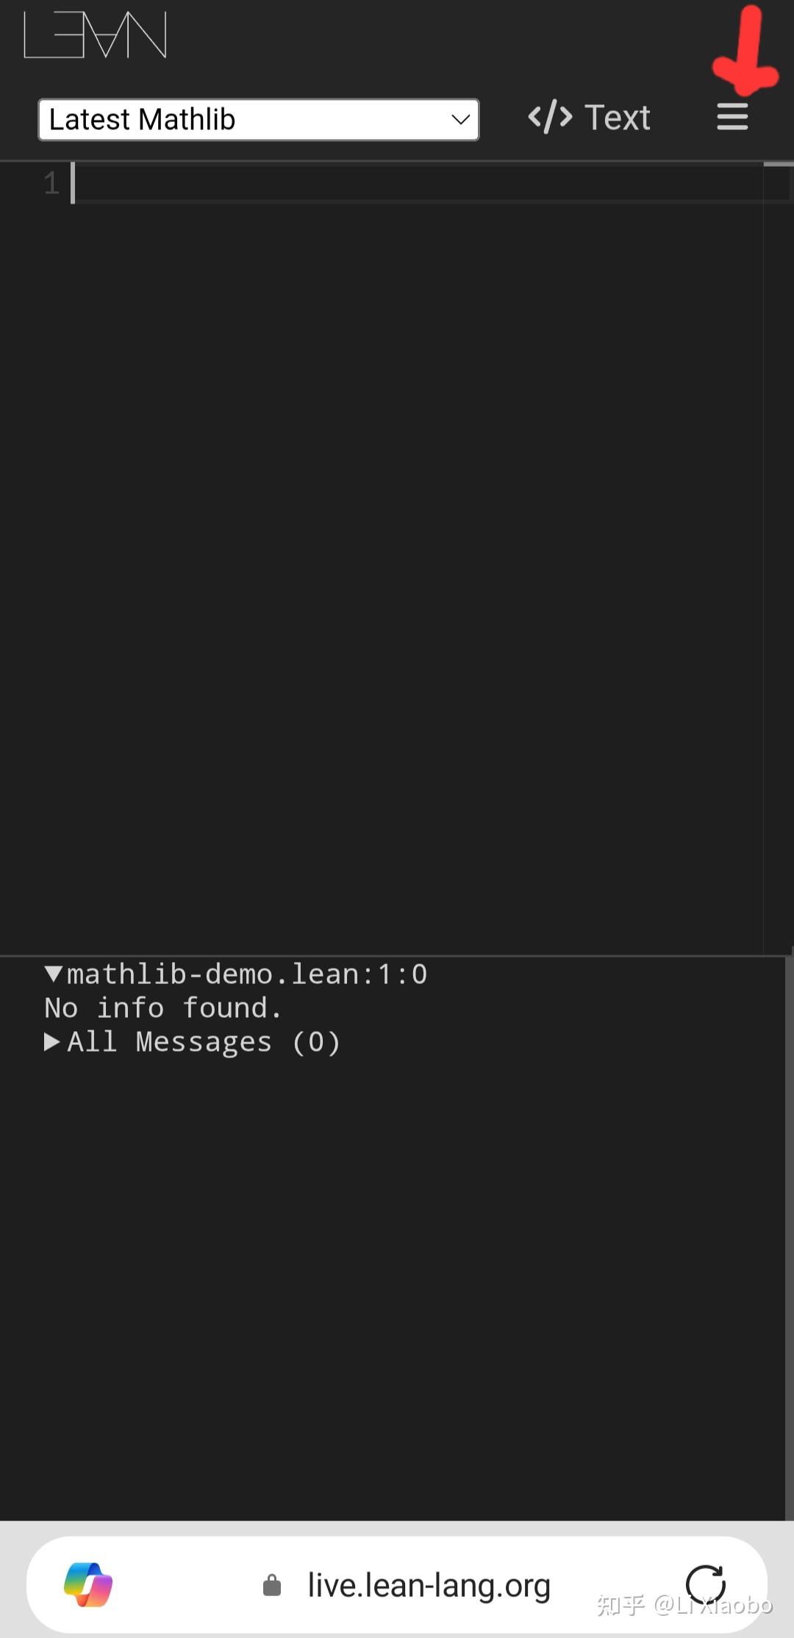Screen dimensions: 794x1638
Task: Click the live.lean-lang.org address
Action: pyautogui.click(x=429, y=1585)
